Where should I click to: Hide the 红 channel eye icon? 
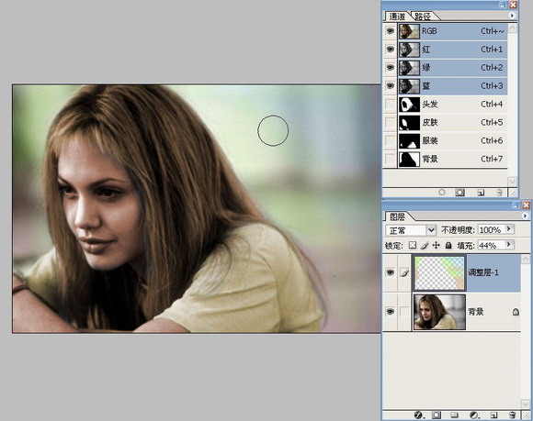(x=391, y=50)
